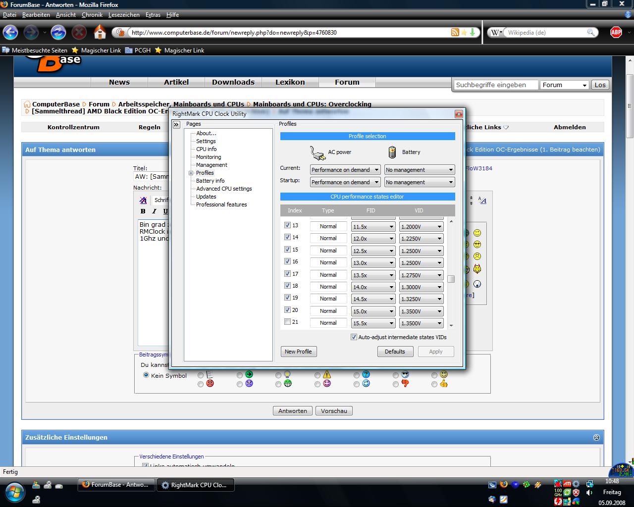This screenshot has width=634, height=507.
Task: Click the New Profile button
Action: click(x=298, y=352)
